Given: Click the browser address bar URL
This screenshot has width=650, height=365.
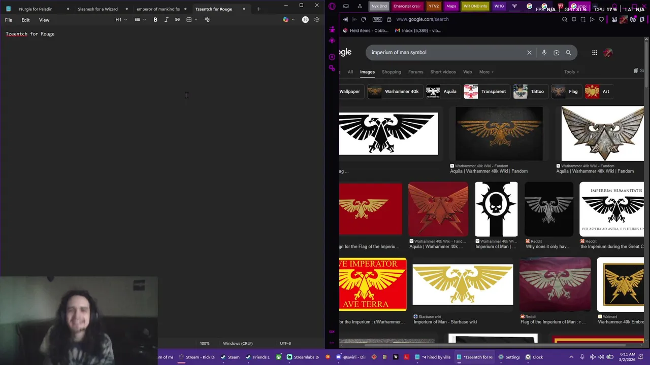Looking at the screenshot, I should [x=422, y=19].
